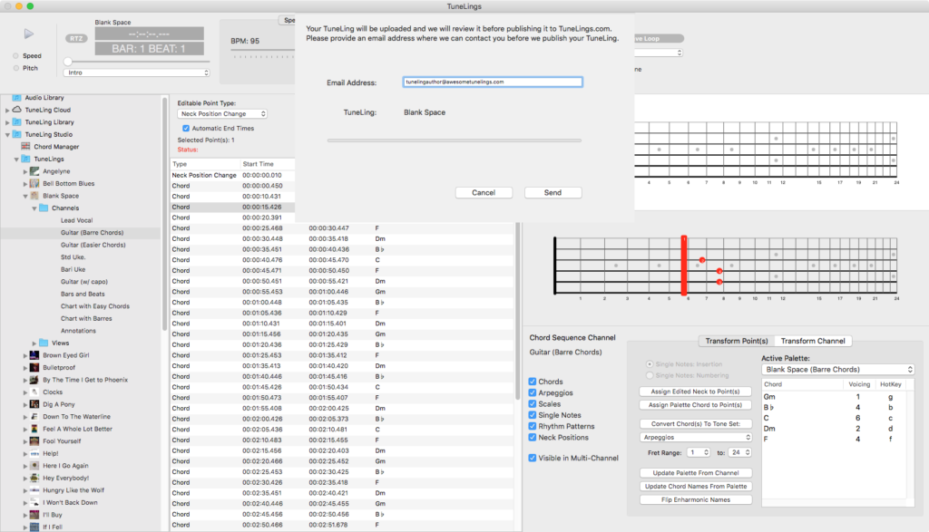Click the Brown Eyed Girl thumbnail

click(34, 355)
